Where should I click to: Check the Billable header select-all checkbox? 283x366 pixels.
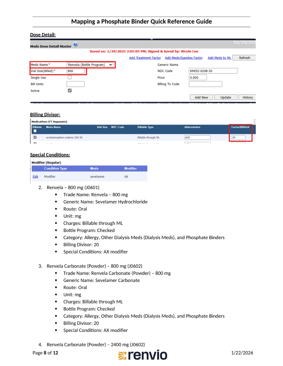coord(35,131)
